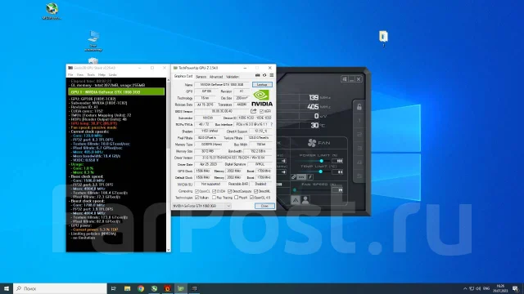
Task: Toggle the PhysX checkbox
Action: 237,198
